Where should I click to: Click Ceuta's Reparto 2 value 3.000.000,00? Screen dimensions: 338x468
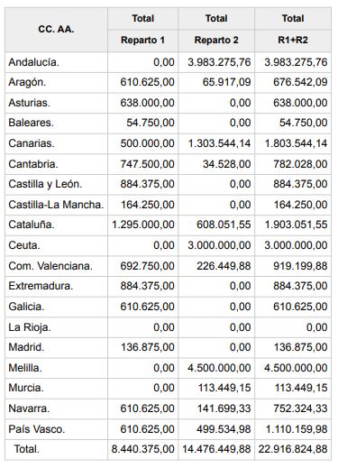click(x=219, y=245)
